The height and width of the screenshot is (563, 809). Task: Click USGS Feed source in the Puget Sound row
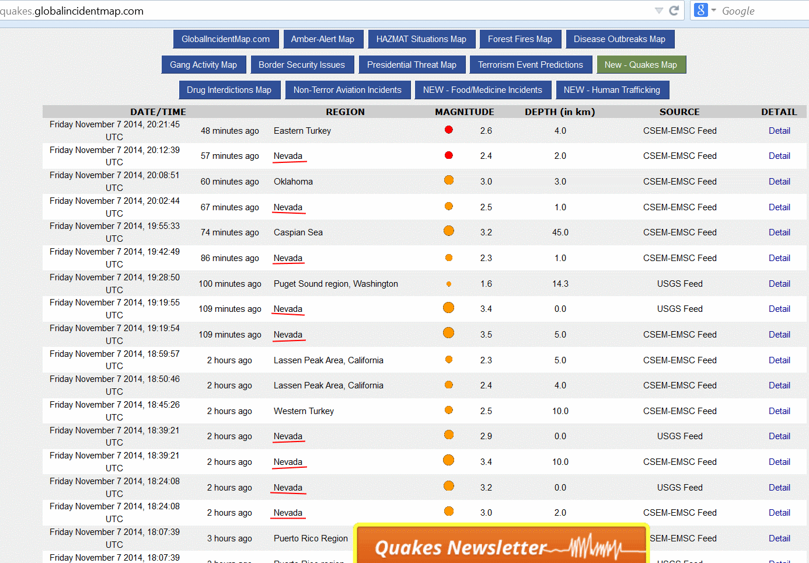(x=680, y=284)
